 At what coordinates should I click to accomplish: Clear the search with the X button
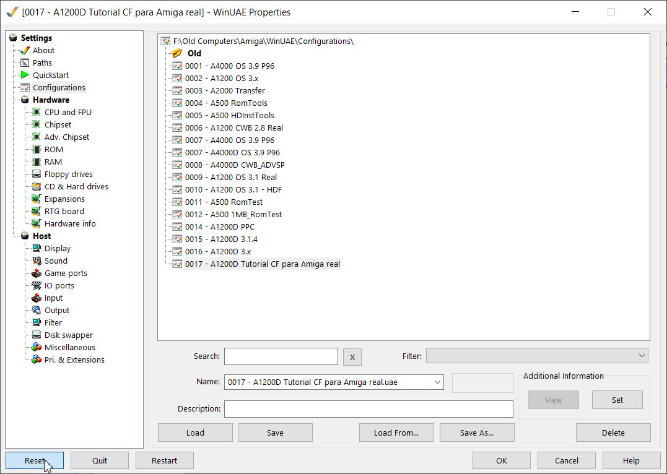coord(352,357)
